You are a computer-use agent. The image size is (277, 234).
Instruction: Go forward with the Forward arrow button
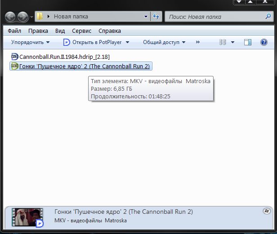(22, 17)
